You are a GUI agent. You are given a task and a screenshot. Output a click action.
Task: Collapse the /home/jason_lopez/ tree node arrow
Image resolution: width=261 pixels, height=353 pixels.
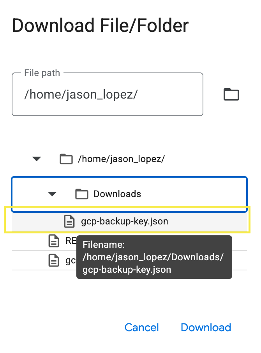tap(37, 159)
